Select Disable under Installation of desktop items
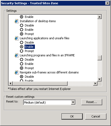The image size is (111, 126). (x=22, y=25)
